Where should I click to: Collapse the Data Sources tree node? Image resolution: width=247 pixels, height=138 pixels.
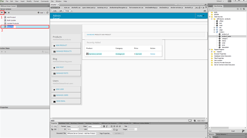pos(210,17)
